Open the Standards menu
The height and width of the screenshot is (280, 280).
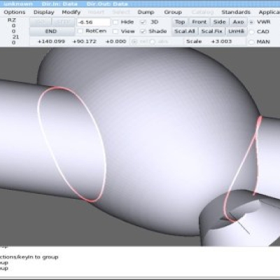coord(236,12)
